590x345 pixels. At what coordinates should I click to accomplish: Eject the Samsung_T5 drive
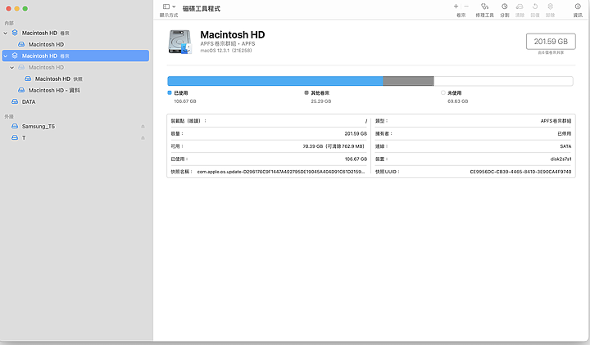(143, 127)
